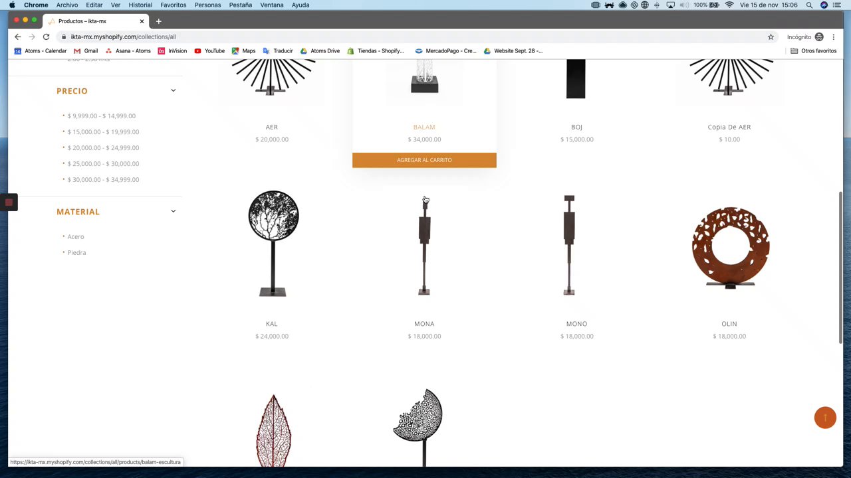The image size is (851, 478).
Task: Reload the page with the refresh icon
Action: click(46, 37)
